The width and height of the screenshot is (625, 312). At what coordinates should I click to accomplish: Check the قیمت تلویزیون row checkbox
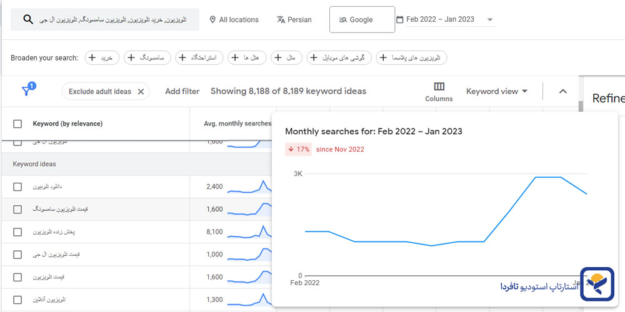click(17, 277)
